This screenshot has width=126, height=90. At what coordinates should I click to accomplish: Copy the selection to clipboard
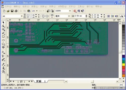click(25, 11)
